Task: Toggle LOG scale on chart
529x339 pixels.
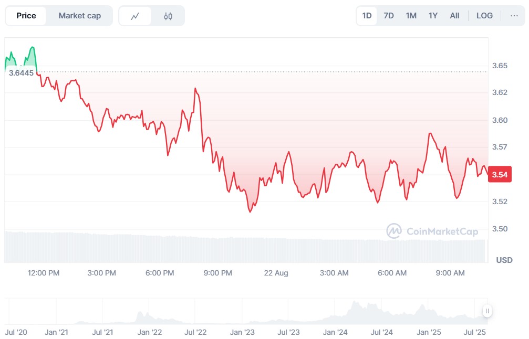Action: 484,16
